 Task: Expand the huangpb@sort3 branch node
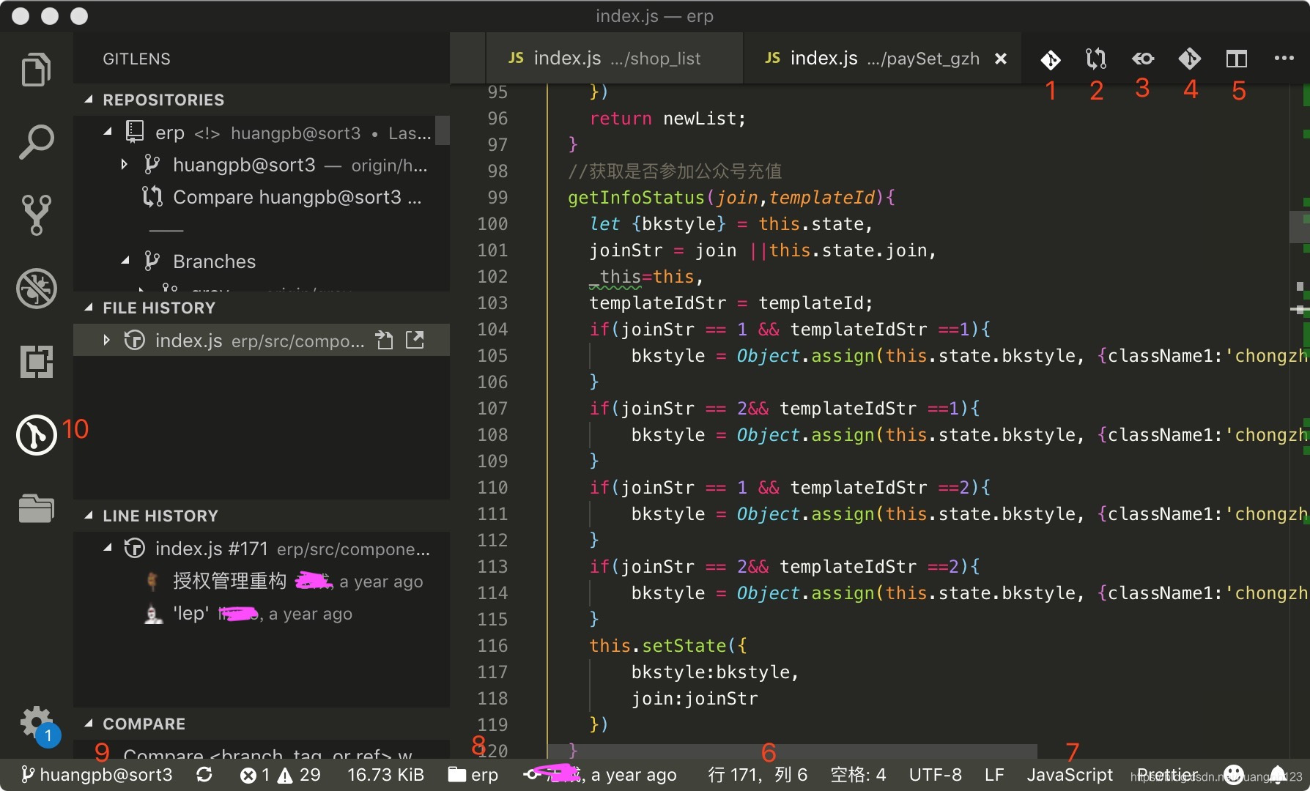click(125, 165)
